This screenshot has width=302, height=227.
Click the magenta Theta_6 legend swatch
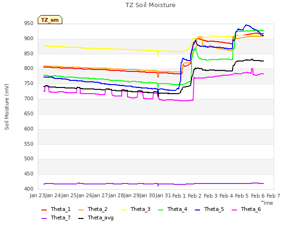pos(234,210)
